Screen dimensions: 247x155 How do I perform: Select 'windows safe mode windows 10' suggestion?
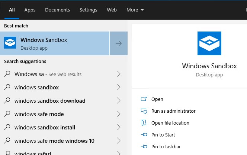pos(64,141)
